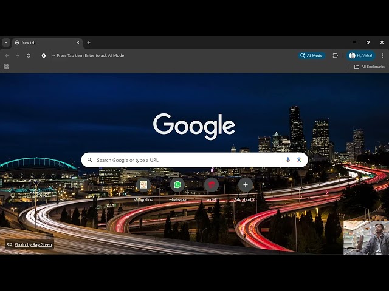Go forward with the forward arrow
This screenshot has width=389, height=291.
tap(18, 56)
